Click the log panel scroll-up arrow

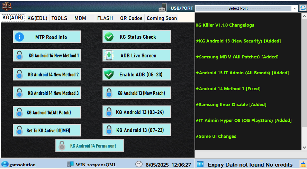[304, 16]
